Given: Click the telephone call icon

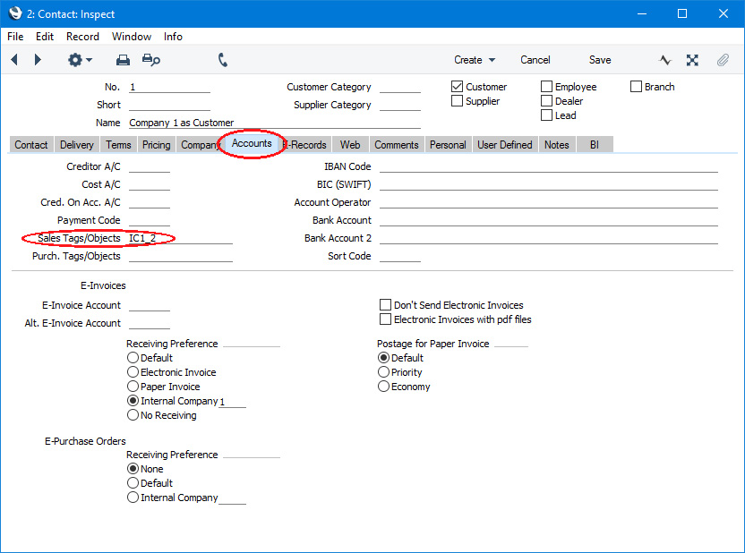Looking at the screenshot, I should pos(223,60).
